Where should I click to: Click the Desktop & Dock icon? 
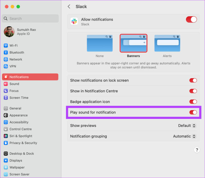click(x=6, y=153)
